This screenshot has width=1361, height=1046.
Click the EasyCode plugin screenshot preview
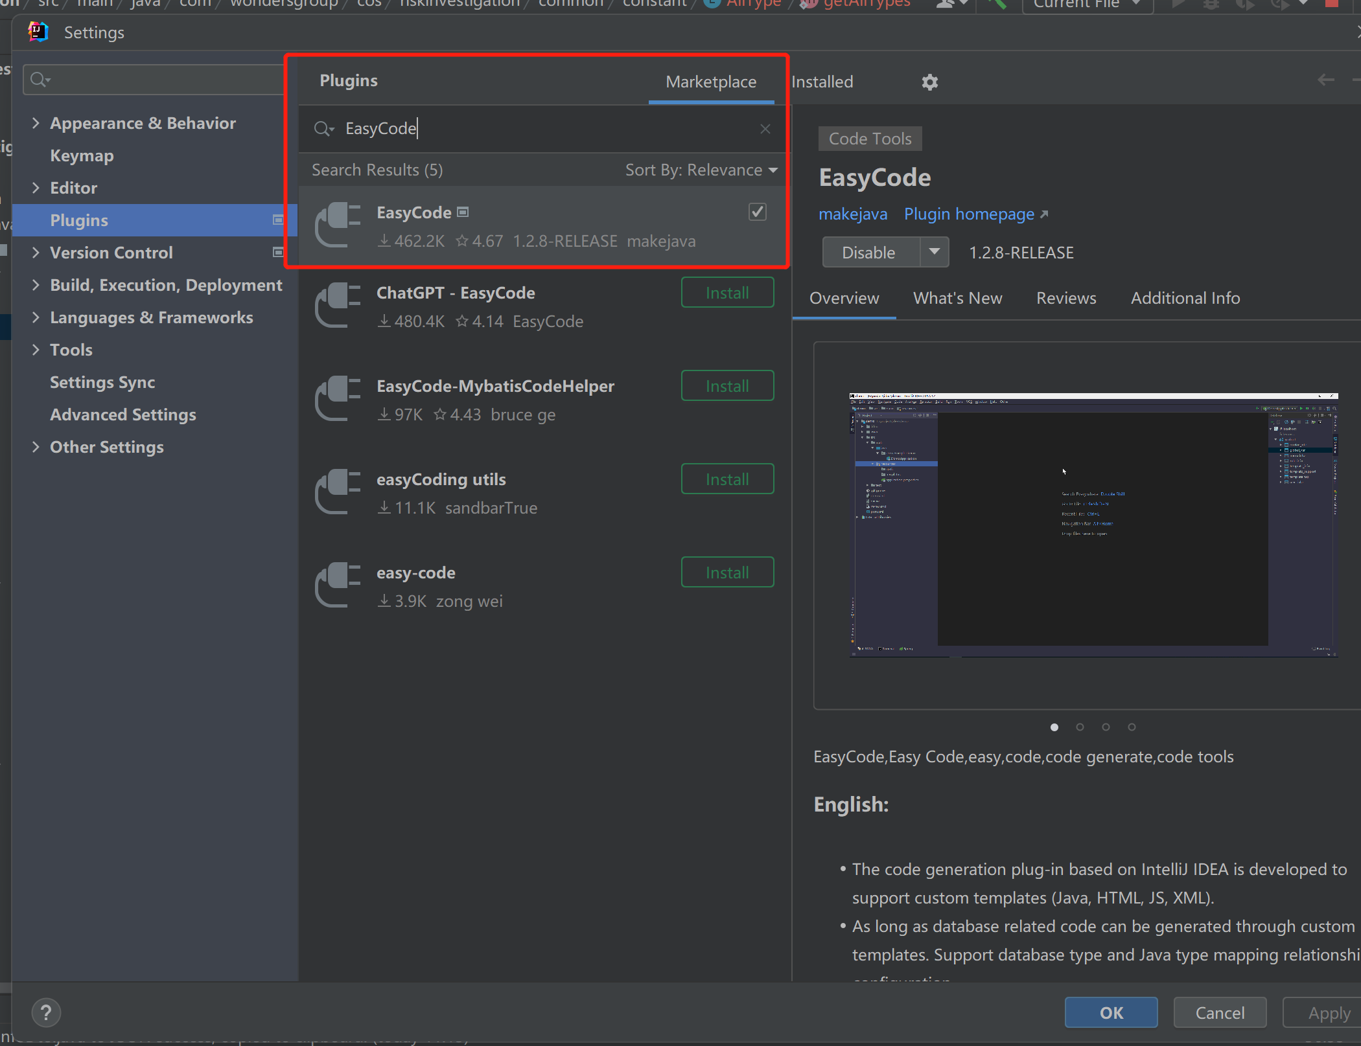1093,525
